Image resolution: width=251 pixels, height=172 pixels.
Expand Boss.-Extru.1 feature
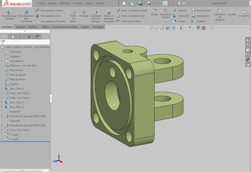click(x=2, y=88)
